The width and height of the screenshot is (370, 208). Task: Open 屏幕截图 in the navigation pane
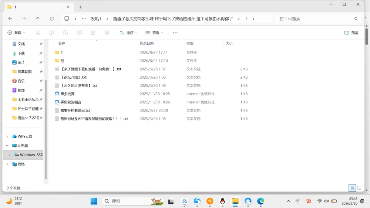tap(24, 72)
